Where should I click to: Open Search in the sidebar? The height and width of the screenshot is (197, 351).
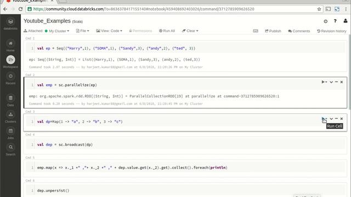[x=10, y=149]
